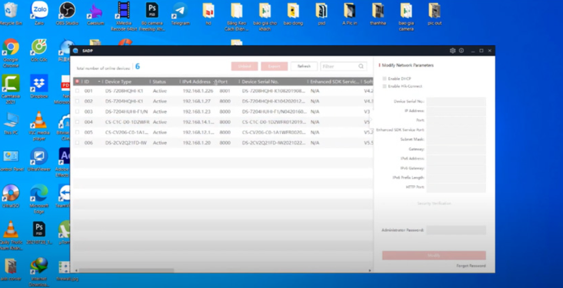The width and height of the screenshot is (563, 288).
Task: Click the Administrator Password field
Action: (x=456, y=230)
